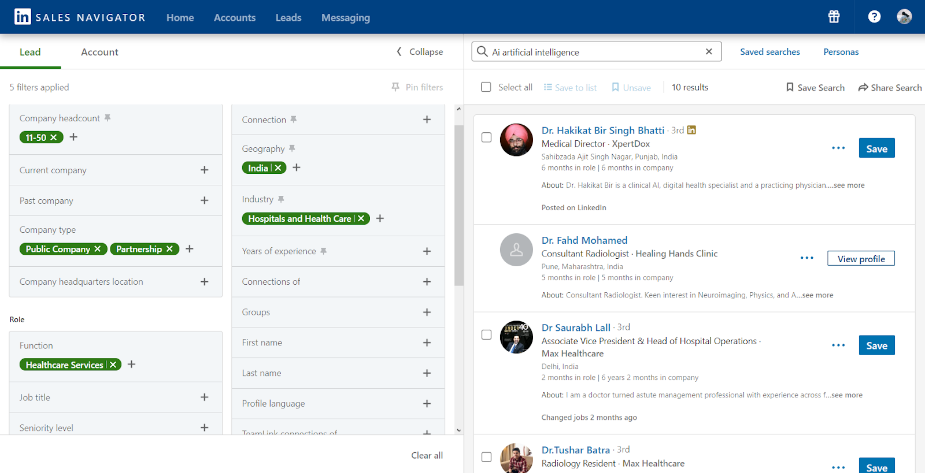Click the filter panel vertical scrollbar thumb
The image size is (925, 473).
tap(459, 206)
